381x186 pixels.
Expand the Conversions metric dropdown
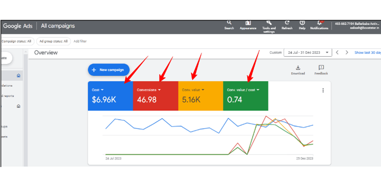159,90
